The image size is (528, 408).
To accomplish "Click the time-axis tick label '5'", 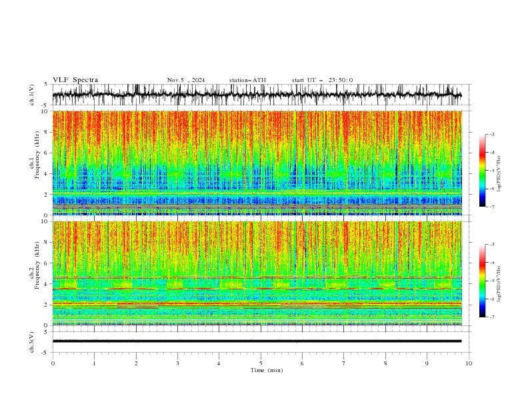I will pos(261,363).
